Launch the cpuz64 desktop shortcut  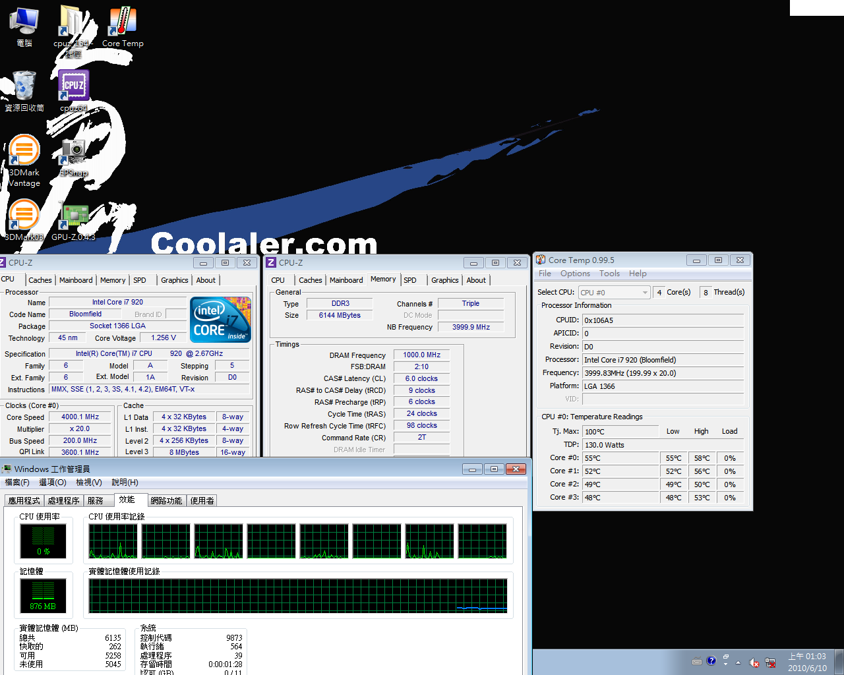73,90
